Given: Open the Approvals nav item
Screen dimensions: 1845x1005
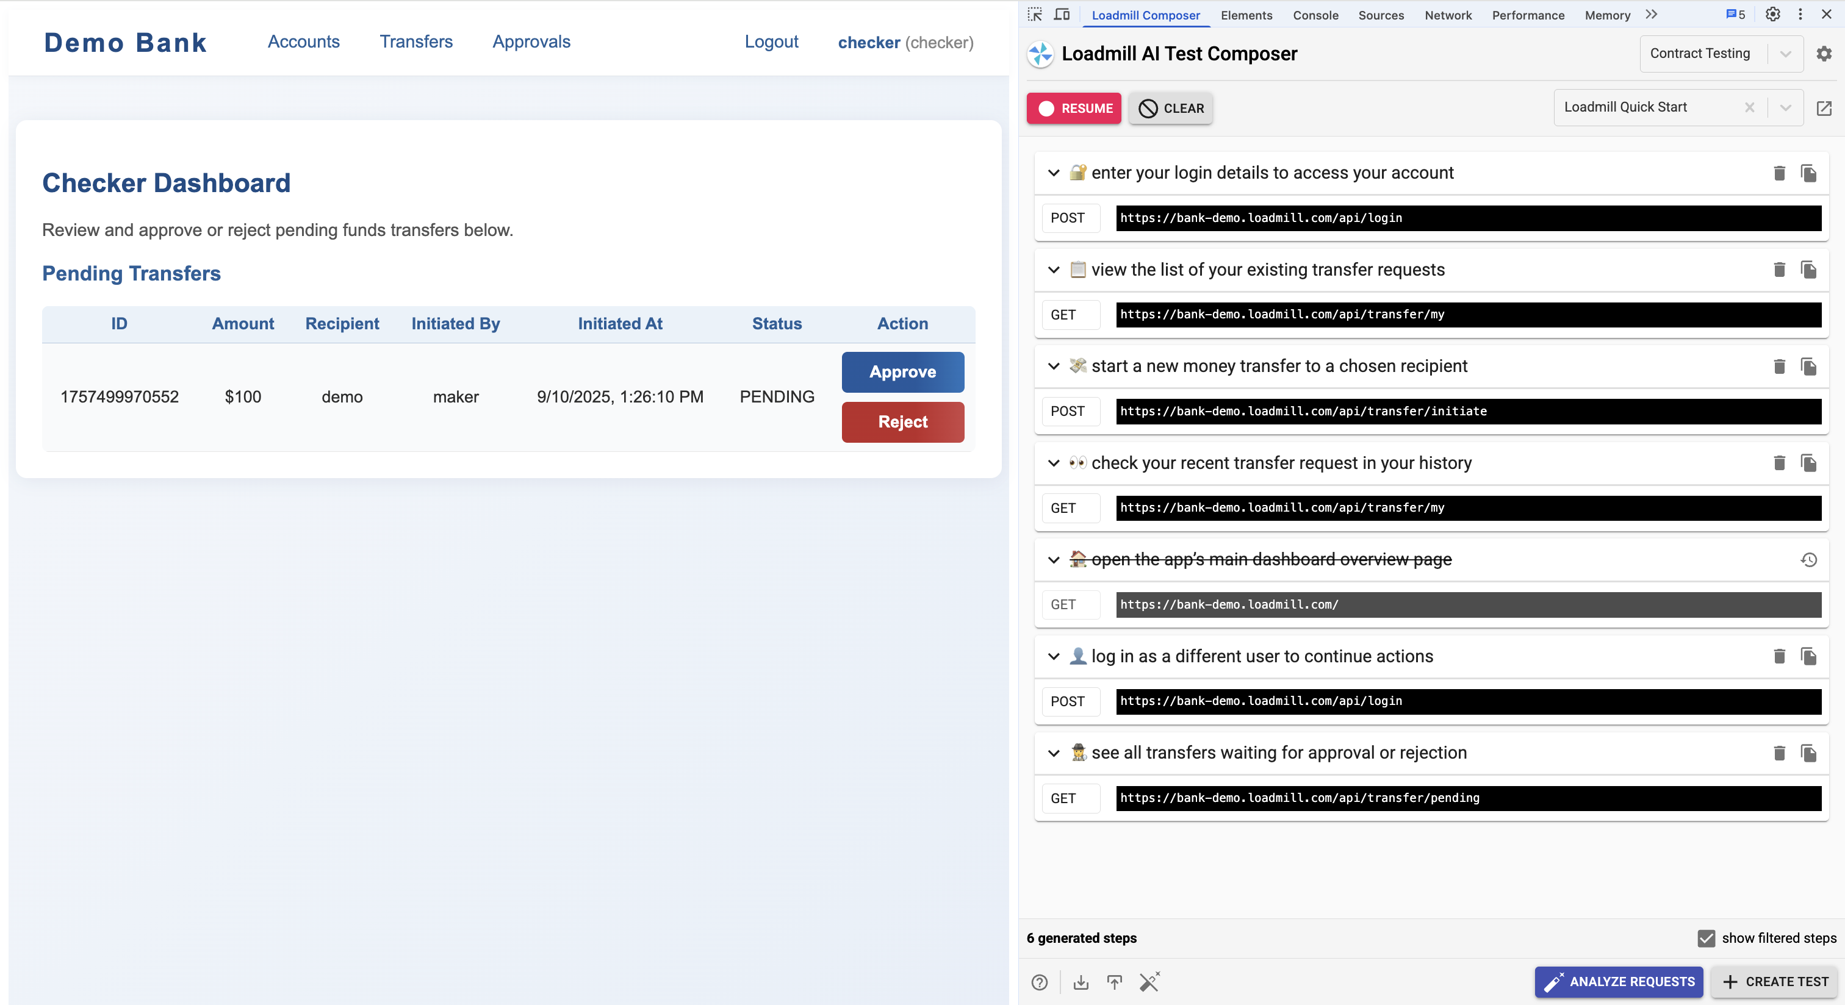Looking at the screenshot, I should 531,41.
